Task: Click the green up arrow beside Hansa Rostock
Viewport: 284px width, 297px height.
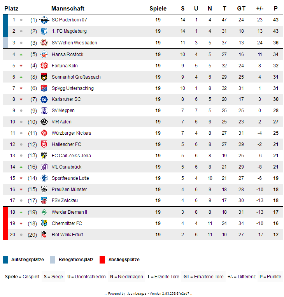Action: 21,55
